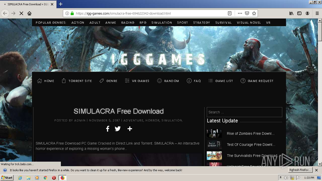Viewport: 322px width, 181px height.
Task: Open the RANDOM game link
Action: pos(168,81)
